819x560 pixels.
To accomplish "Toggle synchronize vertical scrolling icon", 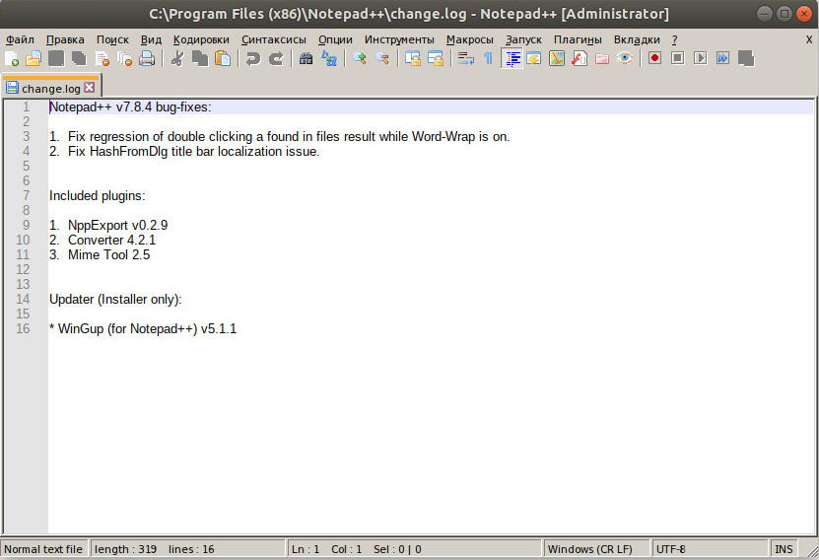I will pos(413,58).
